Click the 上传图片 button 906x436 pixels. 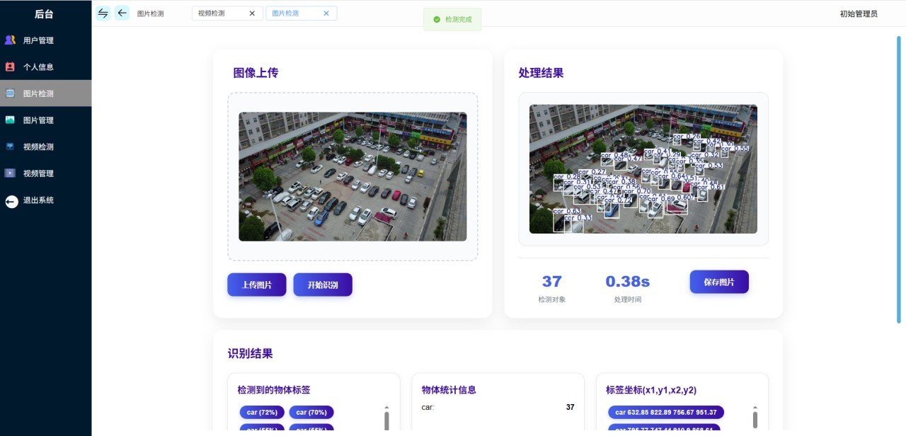[x=257, y=285]
